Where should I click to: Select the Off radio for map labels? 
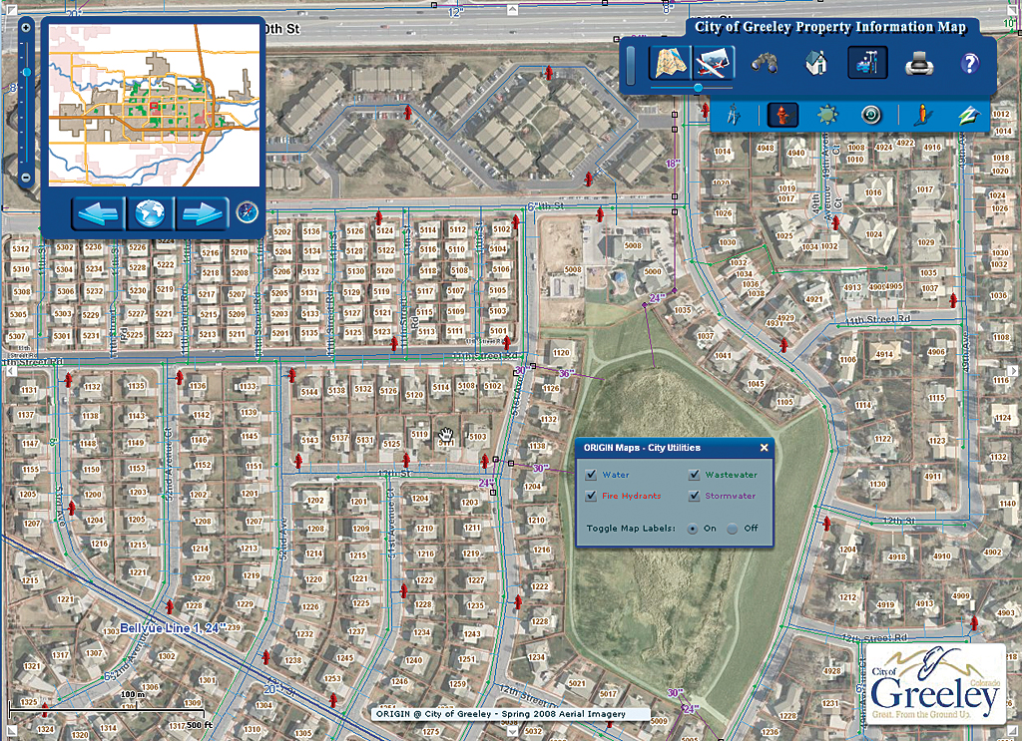click(733, 529)
